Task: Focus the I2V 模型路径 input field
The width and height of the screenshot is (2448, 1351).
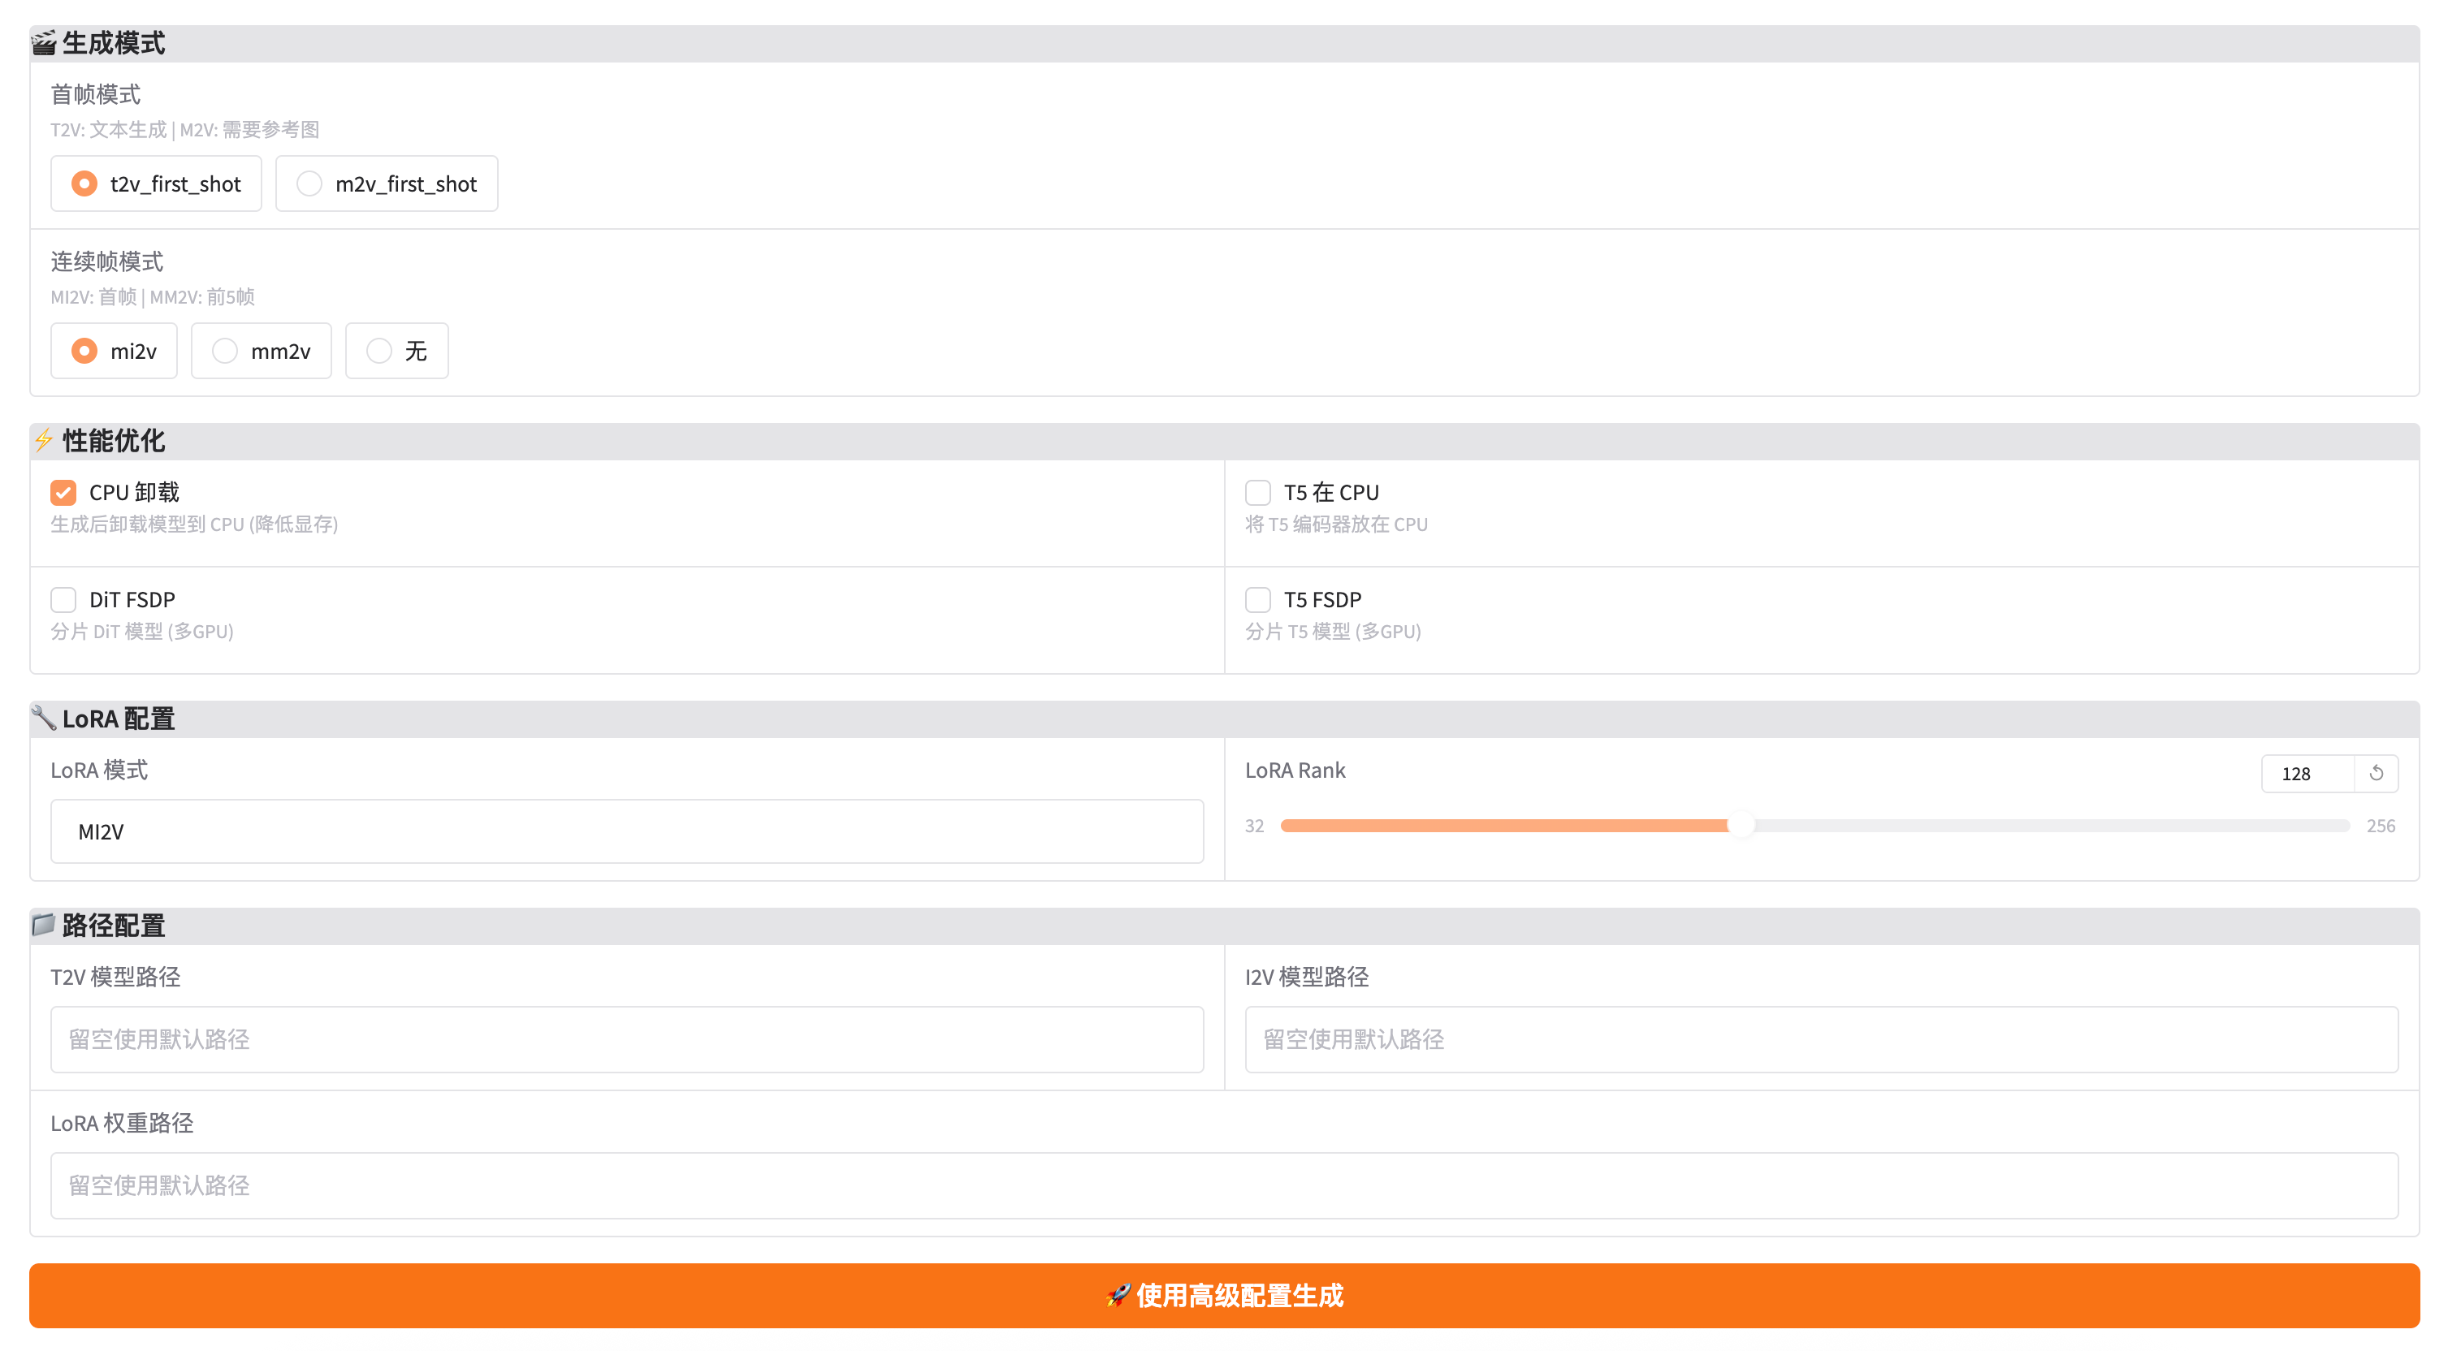Action: [x=1821, y=1039]
